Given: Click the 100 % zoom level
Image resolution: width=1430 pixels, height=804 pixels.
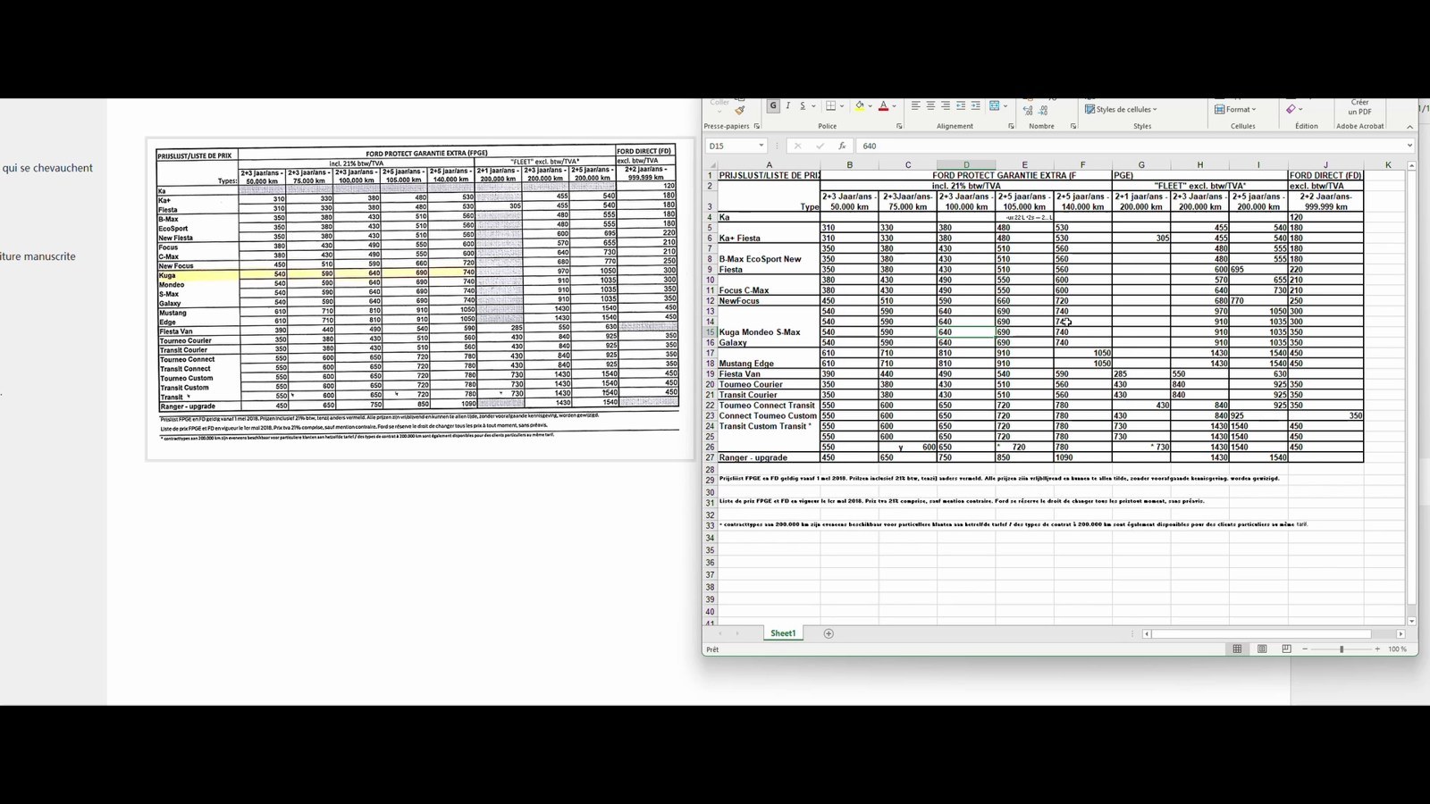Looking at the screenshot, I should 1398,649.
